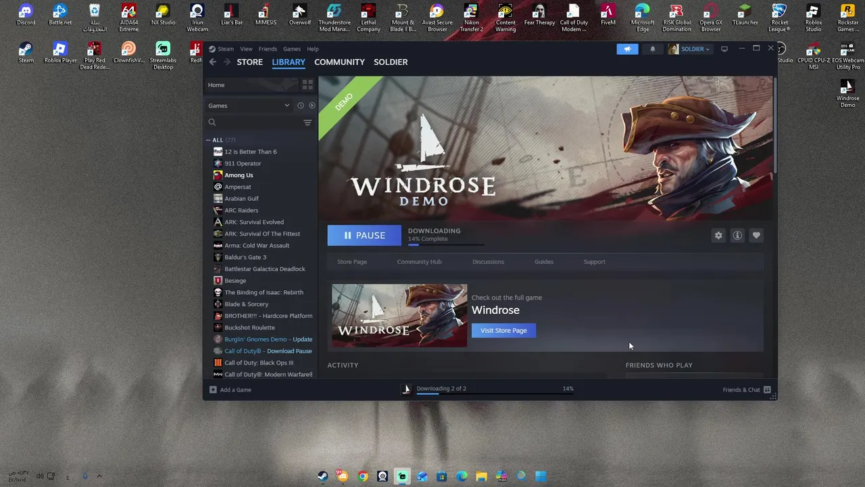Screen dimensions: 865x487
Task: Click the announcements megaphone icon in Steam
Action: pos(627,49)
